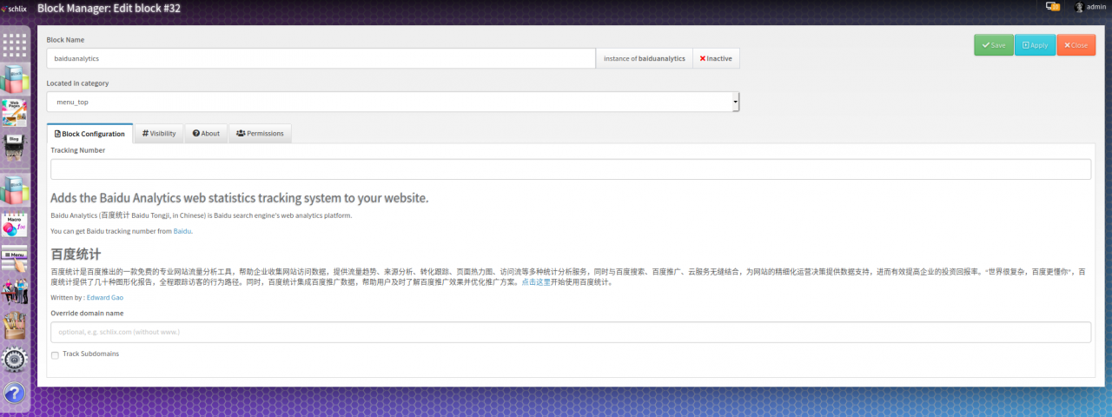The height and width of the screenshot is (417, 1112).
Task: Open the Located in category dropdown
Action: 393,102
